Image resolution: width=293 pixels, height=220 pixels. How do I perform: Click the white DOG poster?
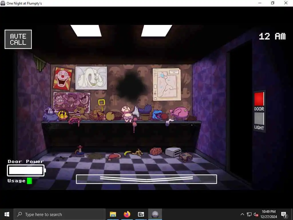[91, 78]
